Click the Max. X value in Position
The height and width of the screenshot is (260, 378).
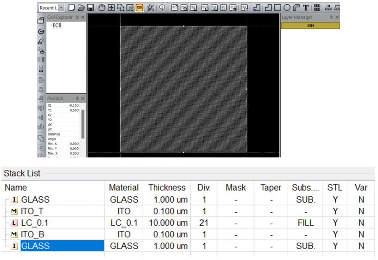(x=70, y=153)
